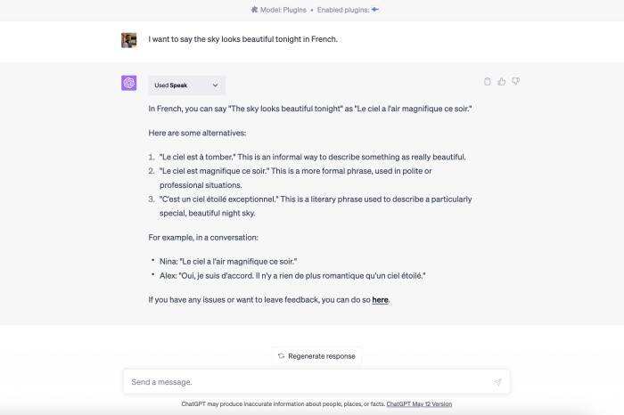The width and height of the screenshot is (624, 415).
Task: Click the regenerate circular arrows icon
Action: [x=281, y=356]
